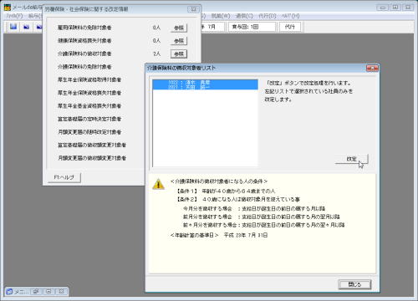Click the 2人 count in the 介護保険料 row
This screenshot has height=301, width=418.
point(156,54)
